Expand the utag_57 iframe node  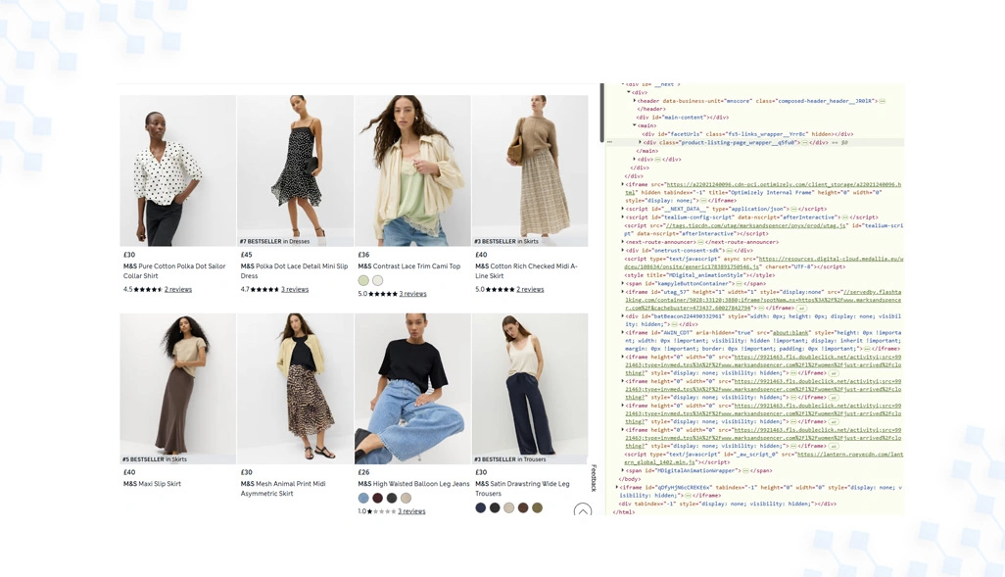(x=622, y=292)
